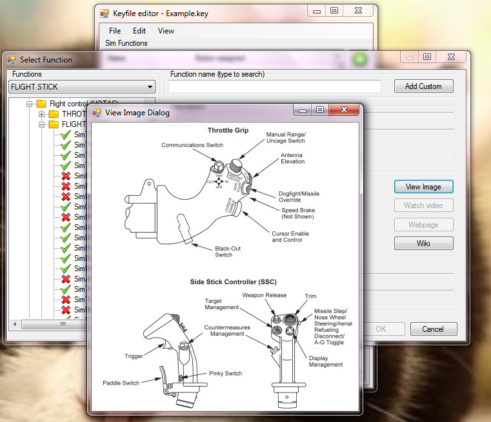Click the View Image Dialog title bar icon

[x=97, y=113]
